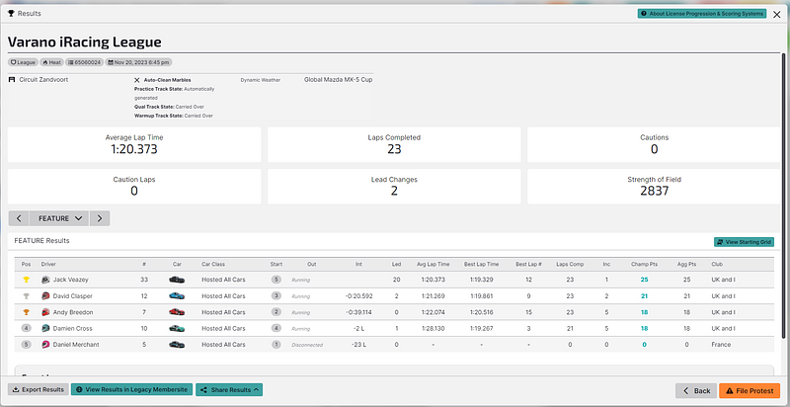Select driver name Daniel Merchant
The width and height of the screenshot is (790, 407).
[x=76, y=345]
